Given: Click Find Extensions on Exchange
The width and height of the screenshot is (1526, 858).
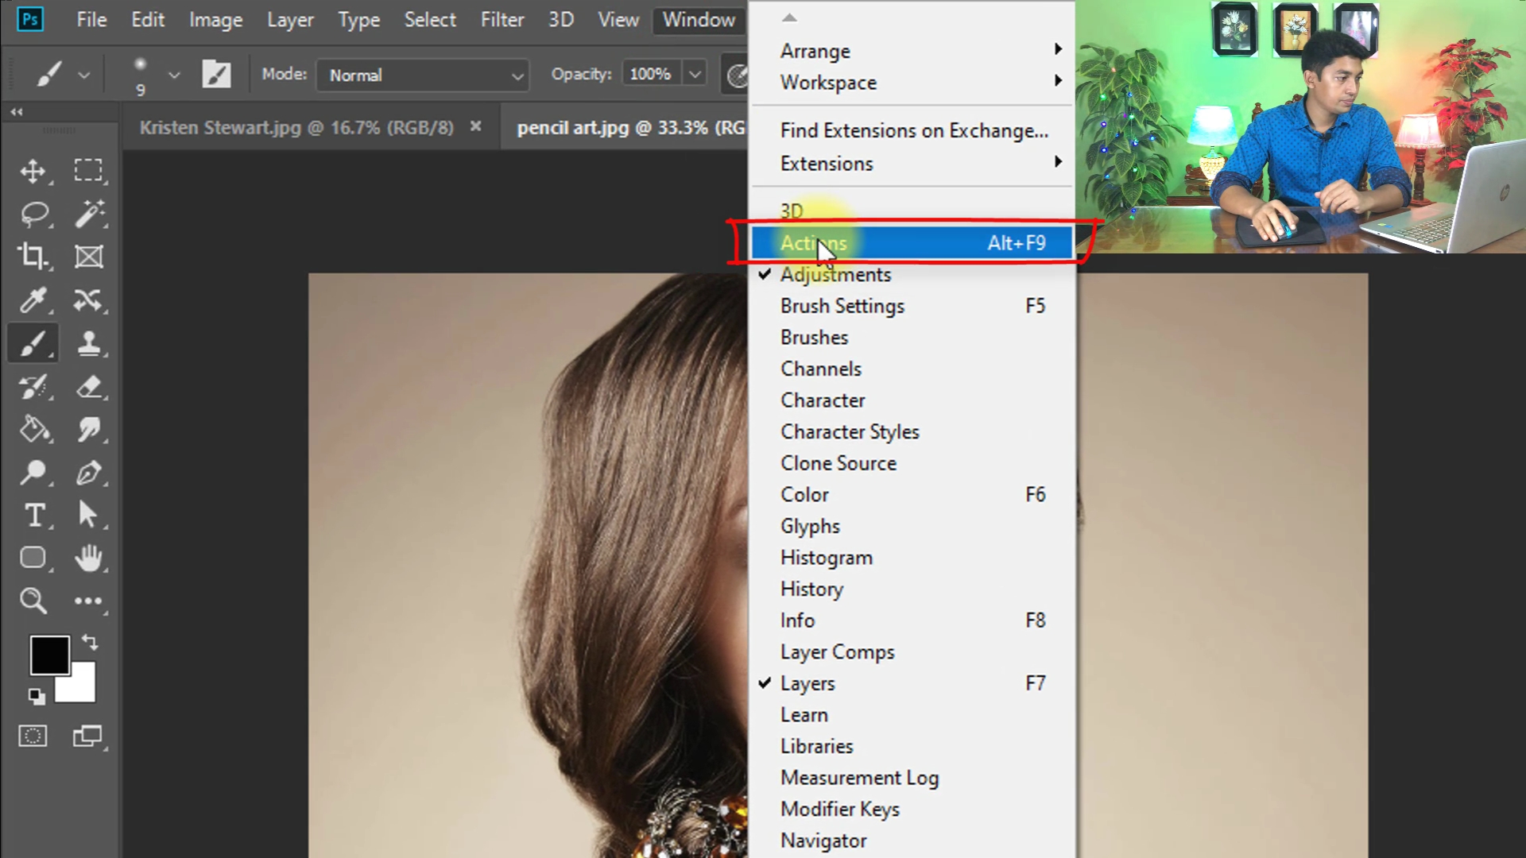Looking at the screenshot, I should coord(914,130).
